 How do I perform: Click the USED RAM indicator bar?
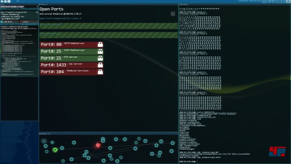tap(19, 7)
